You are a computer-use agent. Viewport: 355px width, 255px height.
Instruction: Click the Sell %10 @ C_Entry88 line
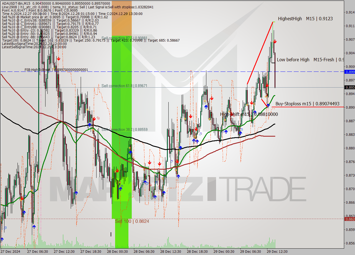click(49, 27)
